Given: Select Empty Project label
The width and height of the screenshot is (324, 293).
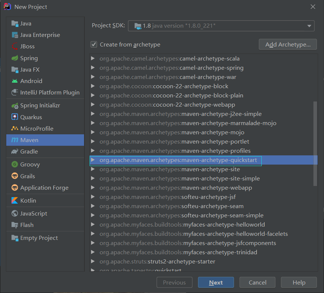Looking at the screenshot, I should click(39, 238).
